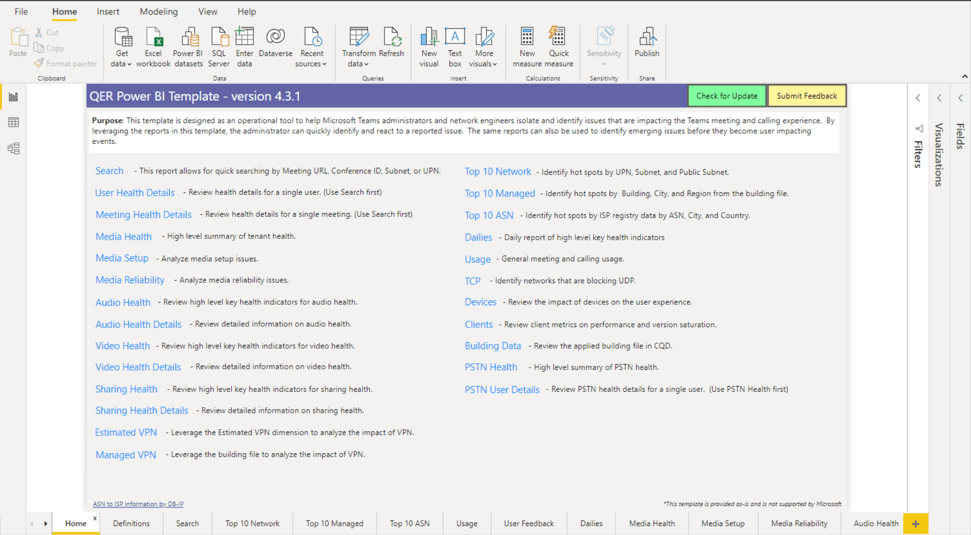The width and height of the screenshot is (971, 535).
Task: Open the Modeling ribbon tab
Action: coord(158,12)
